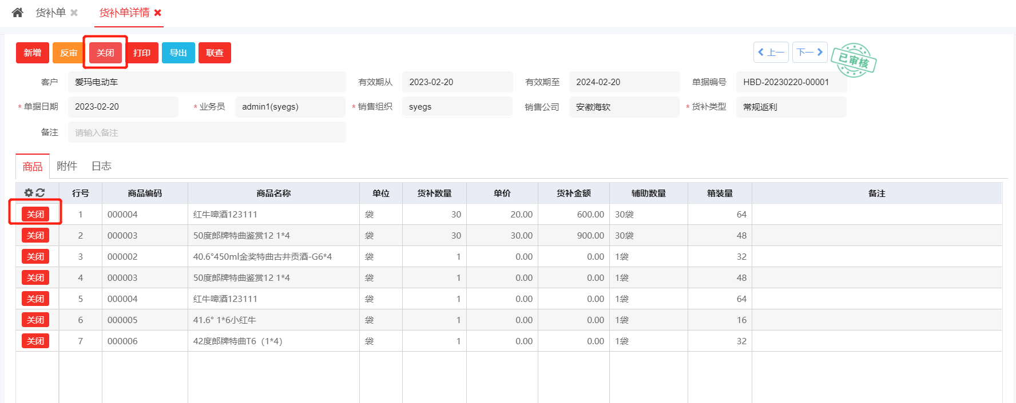Screen dimensions: 1016x403
Task: Close row 3 using its 关闭 button
Action: pos(35,257)
